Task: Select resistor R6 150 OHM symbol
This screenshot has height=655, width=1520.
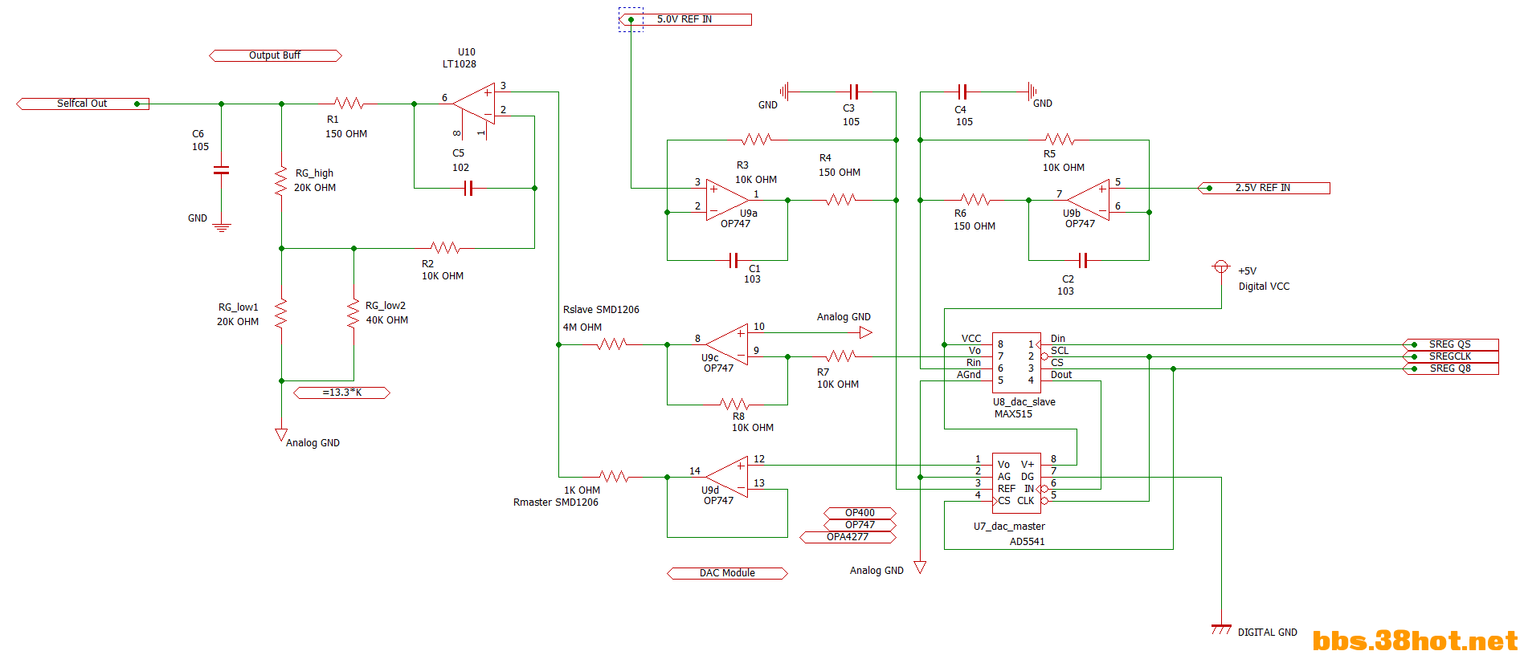Action: point(975,200)
